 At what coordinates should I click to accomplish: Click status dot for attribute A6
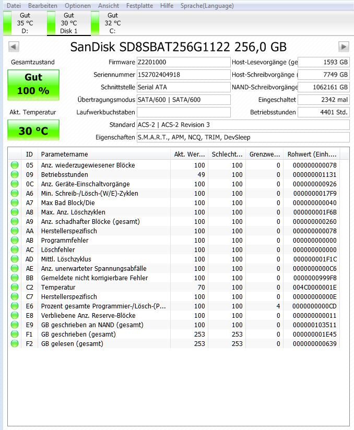click(x=15, y=193)
